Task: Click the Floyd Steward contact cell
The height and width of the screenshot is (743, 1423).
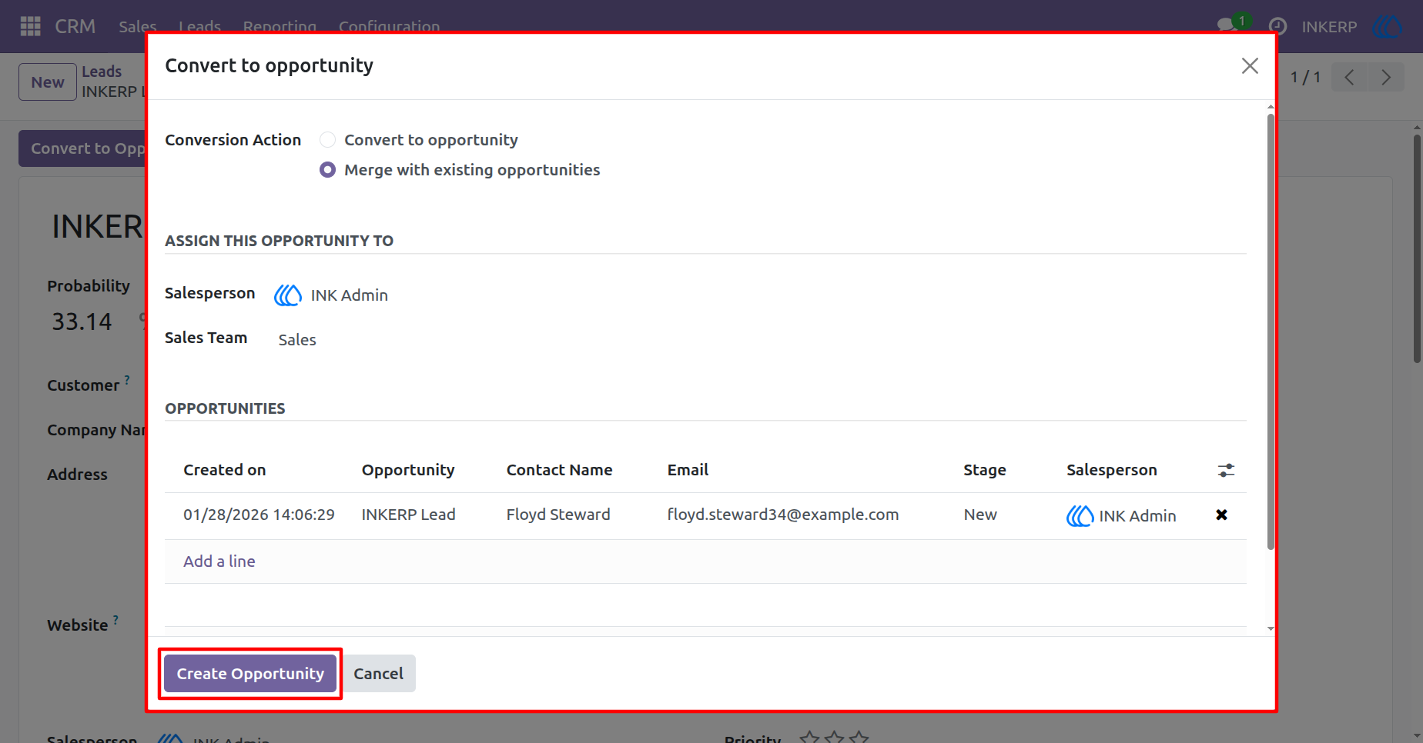Action: point(557,515)
